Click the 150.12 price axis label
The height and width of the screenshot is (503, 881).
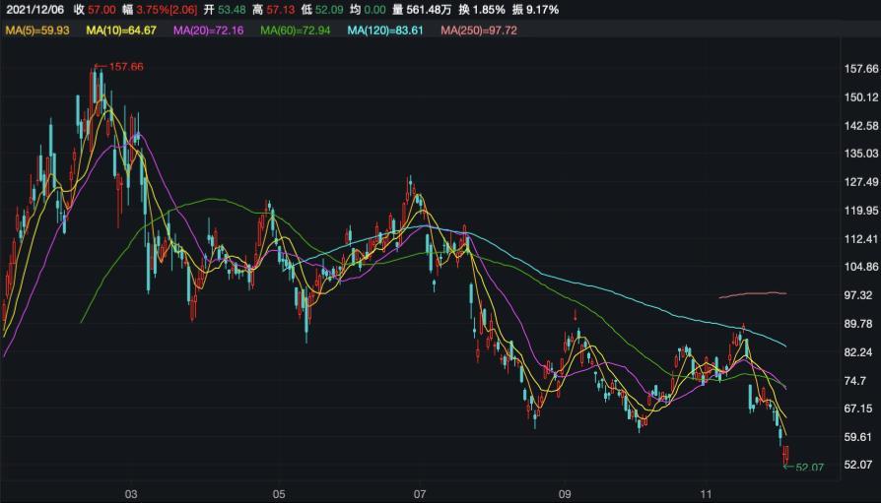pyautogui.click(x=861, y=97)
